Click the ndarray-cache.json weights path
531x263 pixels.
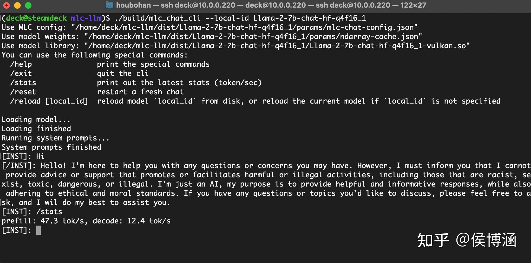coord(253,37)
